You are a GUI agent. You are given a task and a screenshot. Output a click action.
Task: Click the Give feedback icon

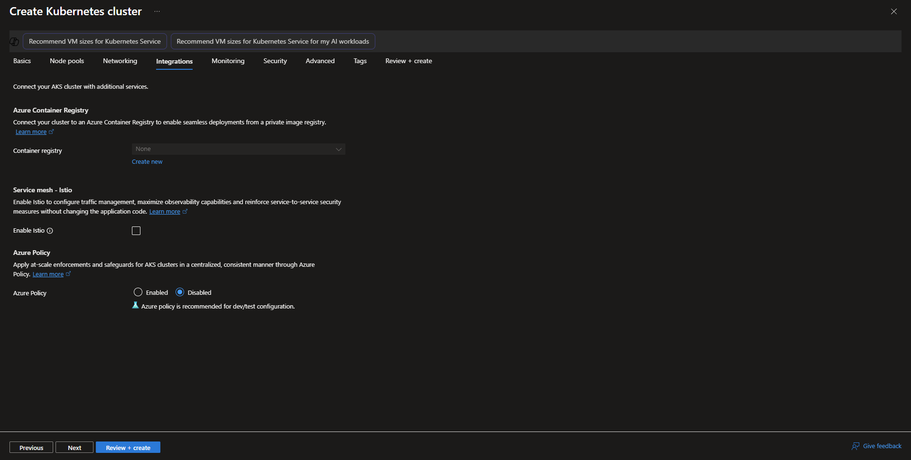(x=855, y=446)
